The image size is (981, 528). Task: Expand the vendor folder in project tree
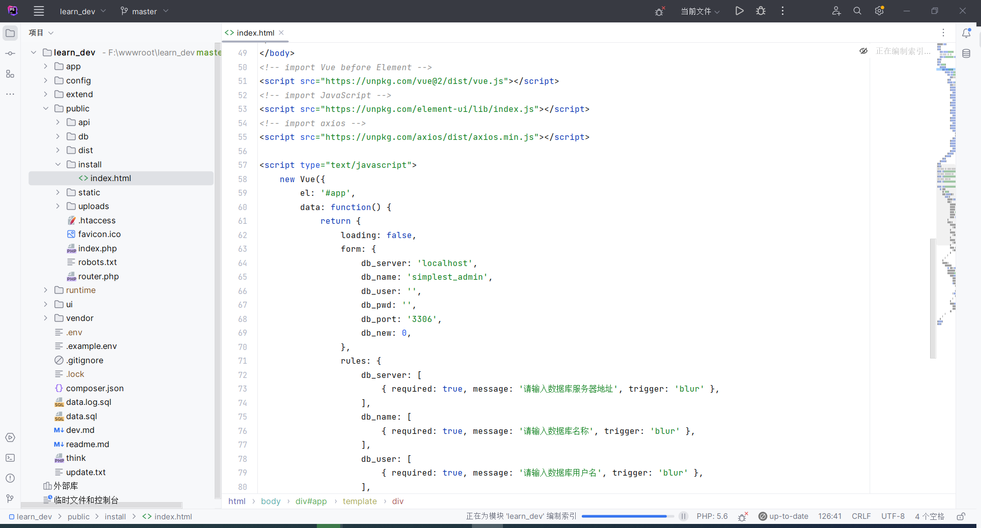pyautogui.click(x=46, y=318)
